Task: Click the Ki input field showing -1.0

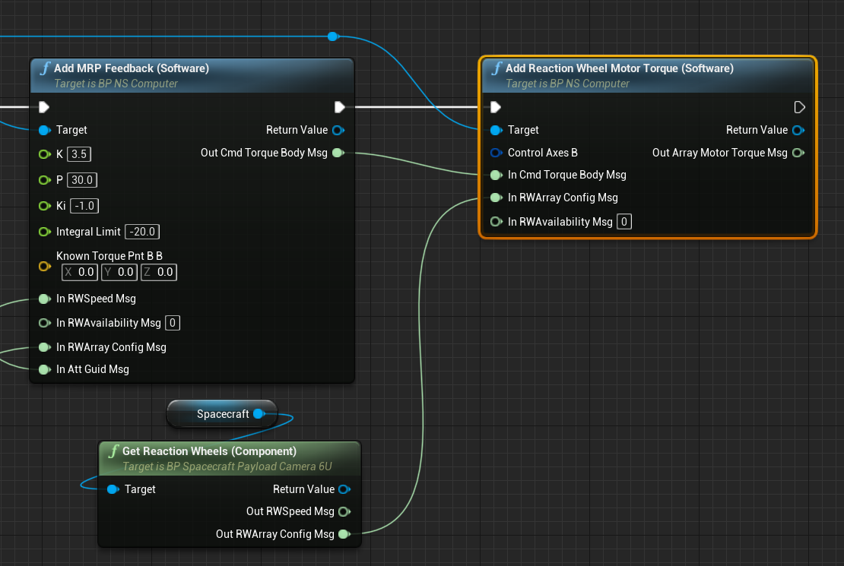Action: [x=84, y=206]
